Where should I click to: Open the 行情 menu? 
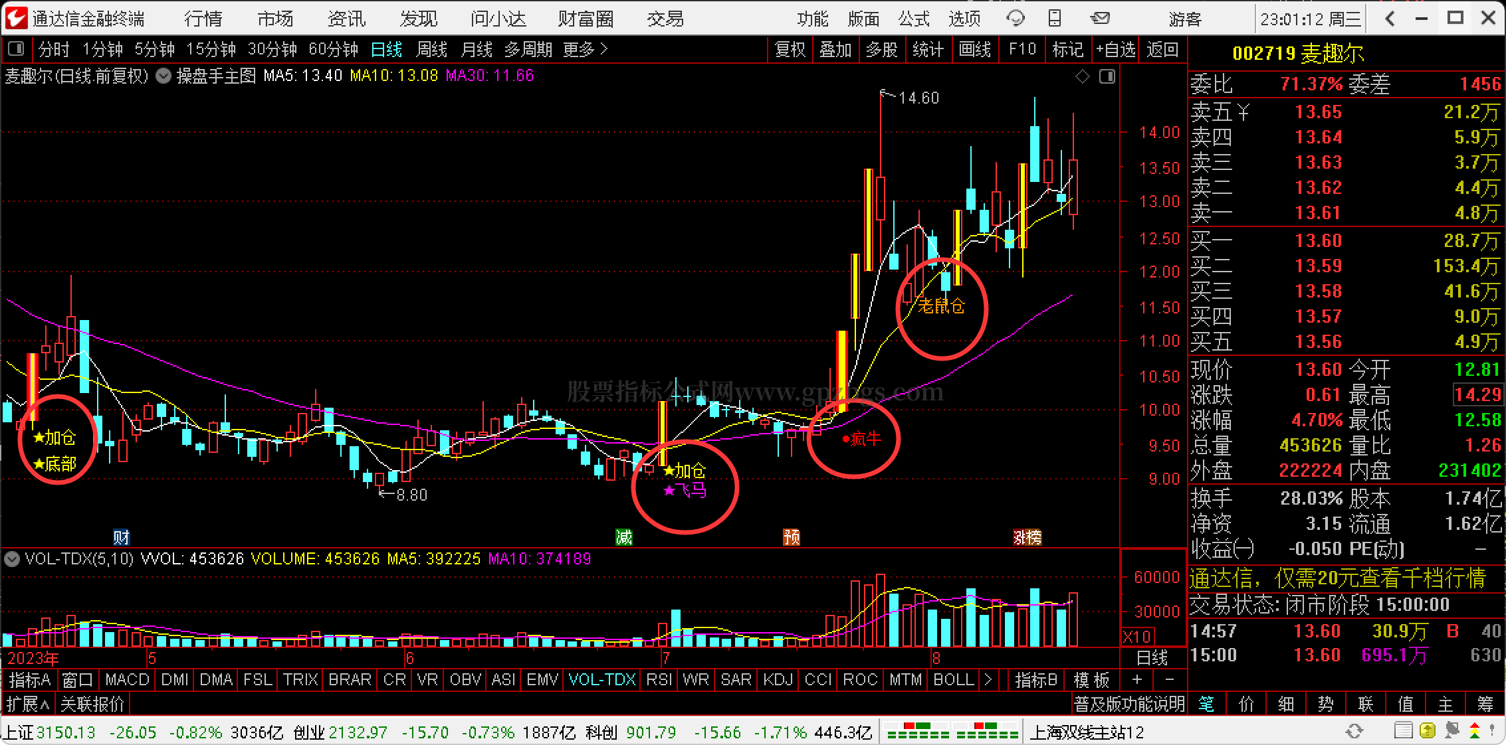point(203,18)
